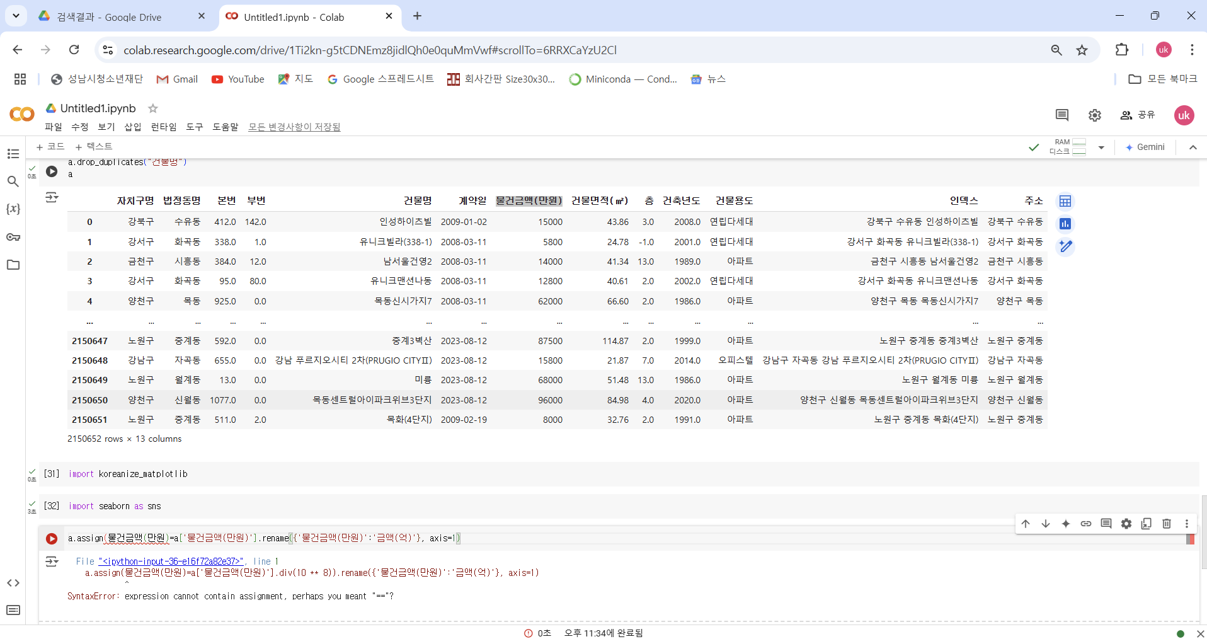
Task: Toggle output options for the dataframe cell
Action: pos(52,198)
